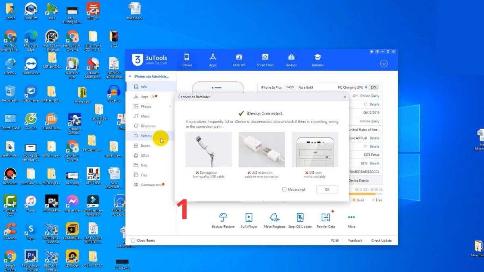Select the MiFlashPro desktop icon
Image resolution: width=484 pixels, height=272 pixels.
52,203
